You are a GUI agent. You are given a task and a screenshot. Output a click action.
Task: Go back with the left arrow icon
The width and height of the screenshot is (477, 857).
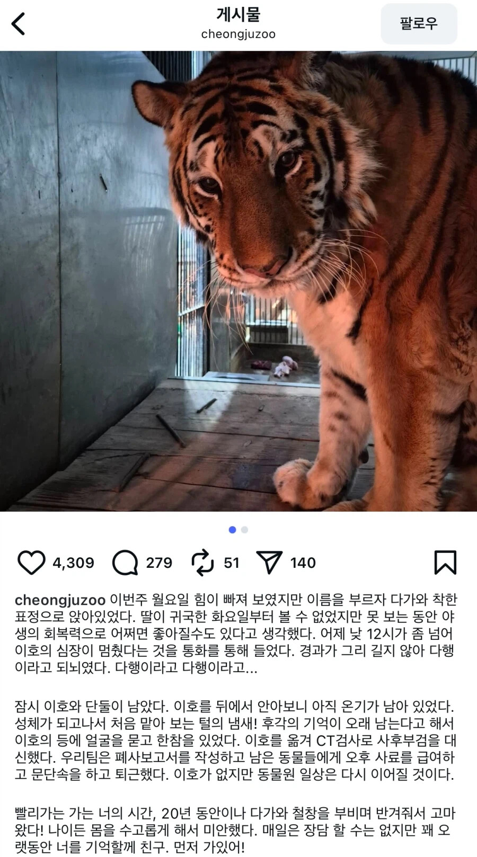coord(19,24)
